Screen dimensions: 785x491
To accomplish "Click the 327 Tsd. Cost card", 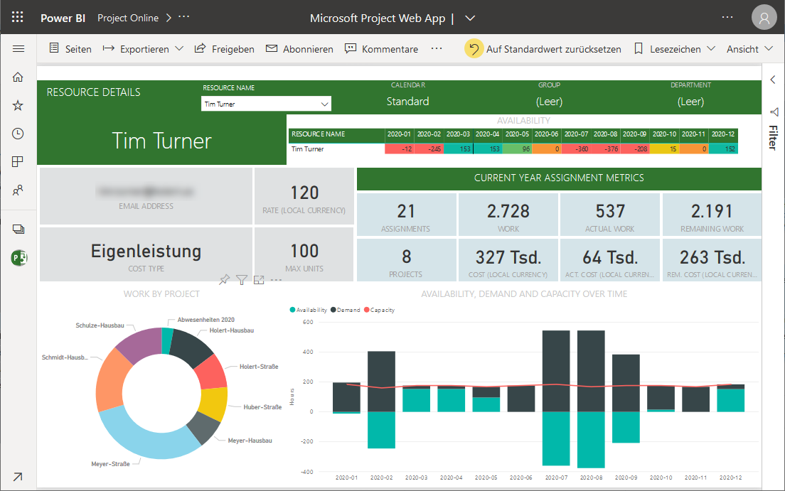I will pos(508,260).
